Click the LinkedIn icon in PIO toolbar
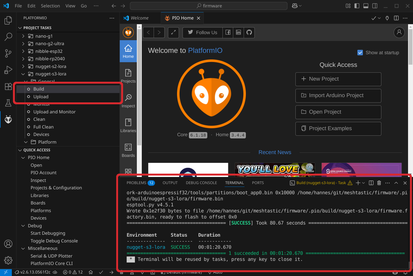Viewport: 413px width, 276px height. pyautogui.click(x=238, y=32)
